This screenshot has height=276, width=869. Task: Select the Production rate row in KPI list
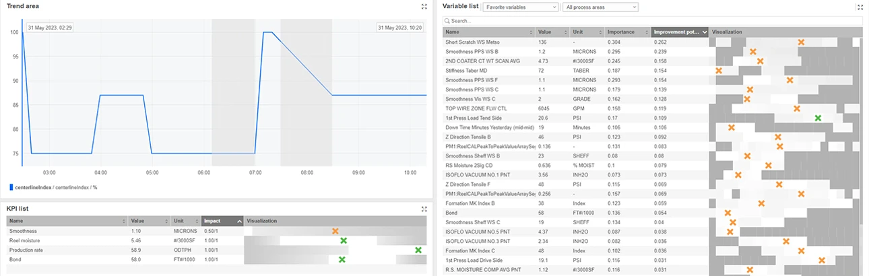[216, 250]
